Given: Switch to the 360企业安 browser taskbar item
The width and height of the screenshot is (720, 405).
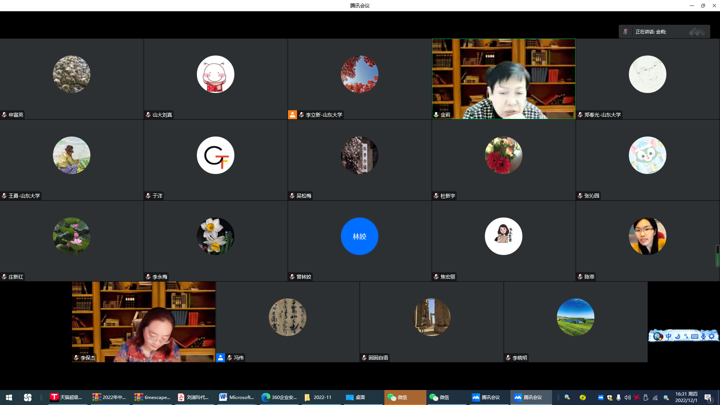Looking at the screenshot, I should pyautogui.click(x=279, y=397).
